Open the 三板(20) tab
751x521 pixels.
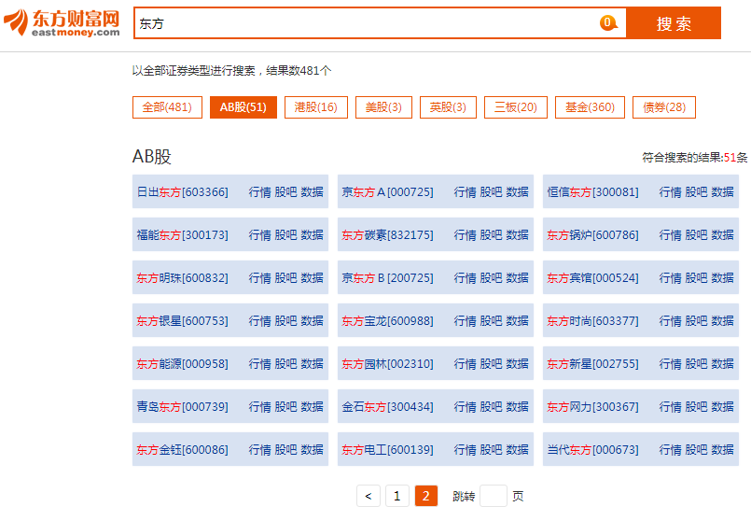click(x=516, y=106)
